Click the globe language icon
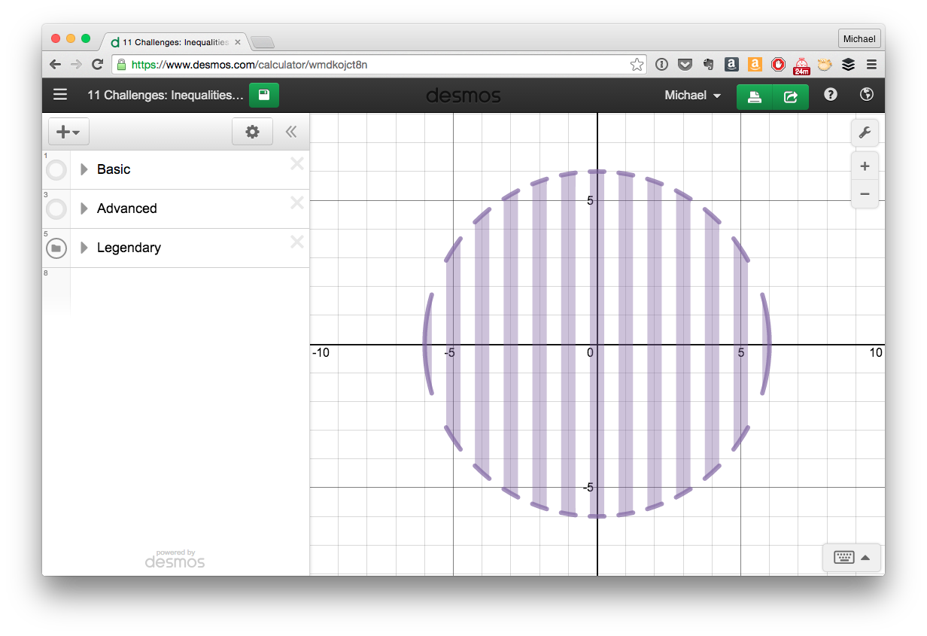 866,95
